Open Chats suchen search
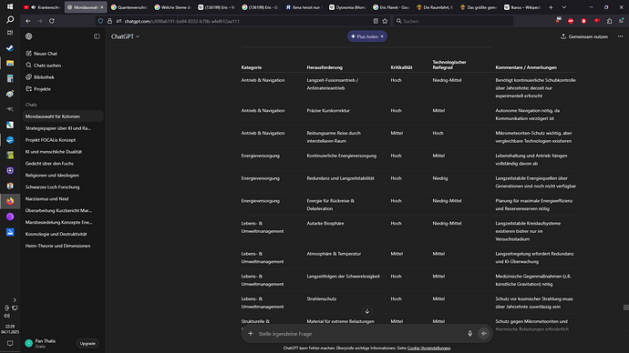Image resolution: width=629 pixels, height=353 pixels. [x=44, y=66]
